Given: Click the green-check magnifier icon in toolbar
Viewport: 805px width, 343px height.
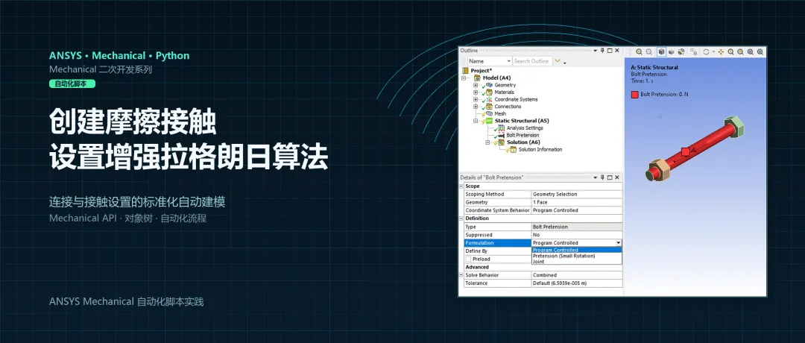Looking at the screenshot, I should (760, 52).
